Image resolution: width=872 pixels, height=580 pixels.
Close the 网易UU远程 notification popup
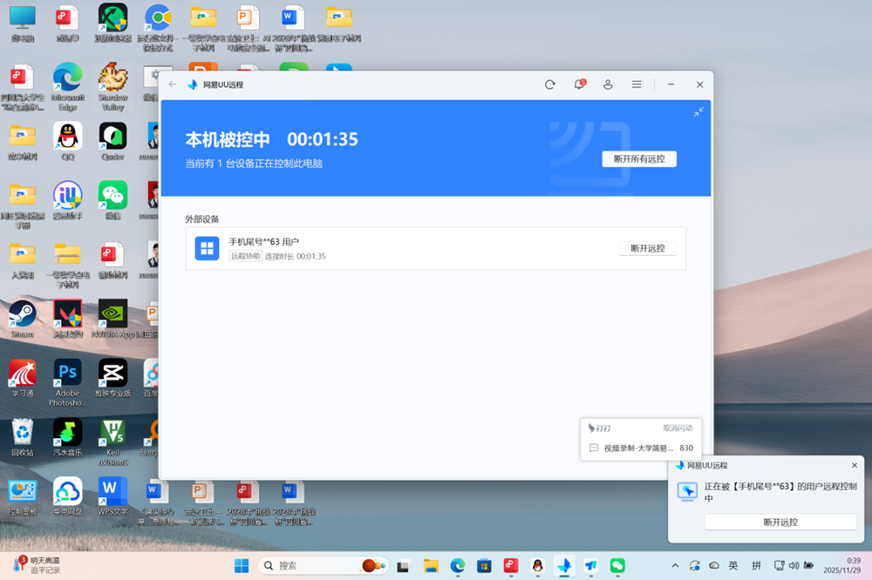click(x=855, y=465)
